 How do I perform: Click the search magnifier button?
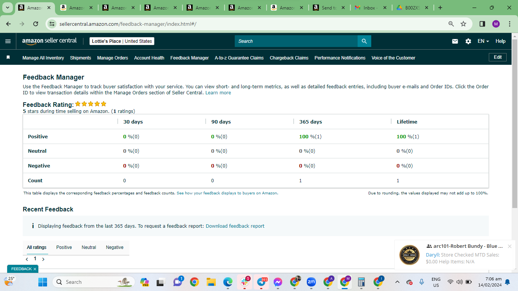[364, 41]
